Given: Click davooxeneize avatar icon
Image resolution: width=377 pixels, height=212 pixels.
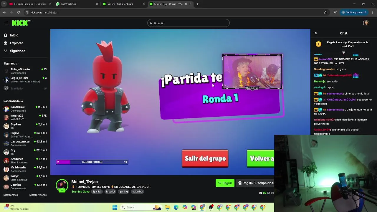Looking at the screenshot, I should click(6, 143).
